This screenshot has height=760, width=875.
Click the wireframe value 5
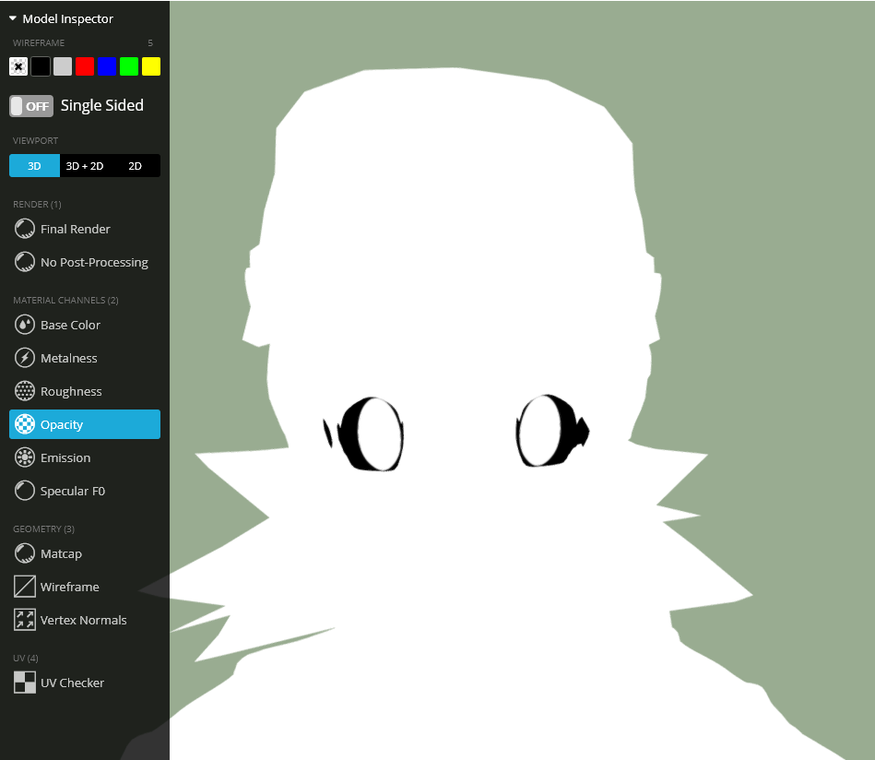tap(150, 43)
